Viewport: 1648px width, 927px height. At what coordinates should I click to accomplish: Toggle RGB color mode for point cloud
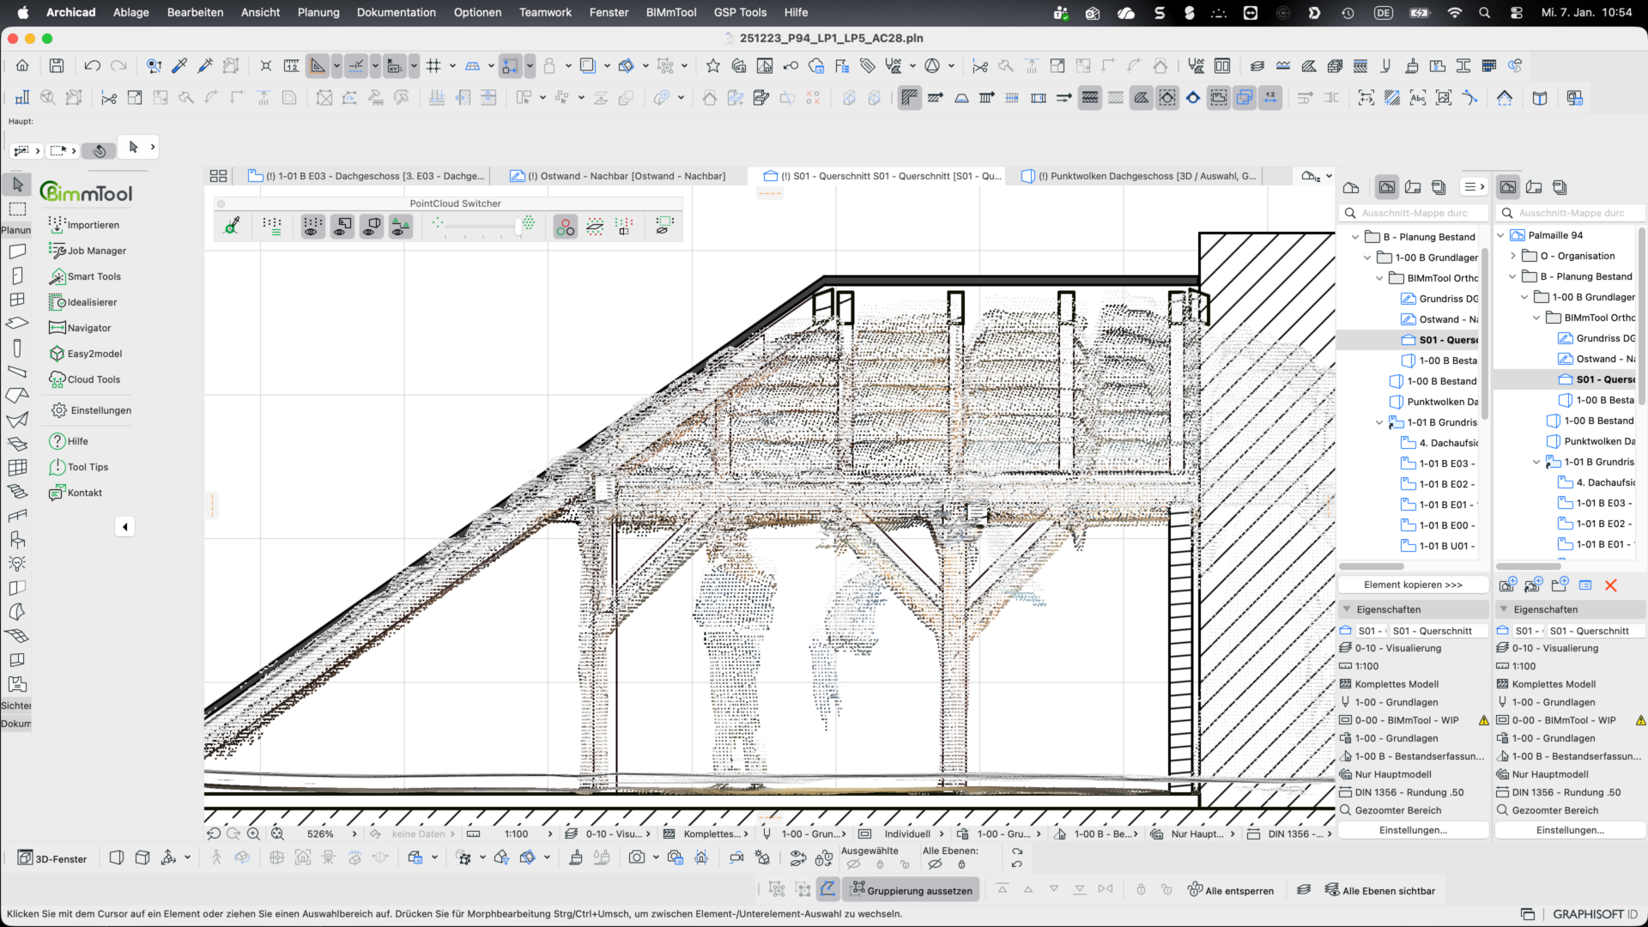tap(565, 227)
